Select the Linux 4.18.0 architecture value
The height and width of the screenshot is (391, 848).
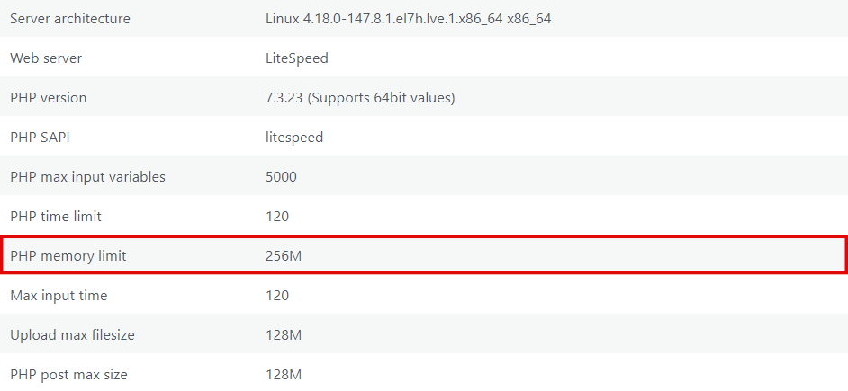tap(408, 19)
